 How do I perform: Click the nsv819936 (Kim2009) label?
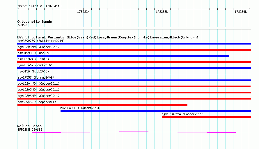click(x=34, y=53)
